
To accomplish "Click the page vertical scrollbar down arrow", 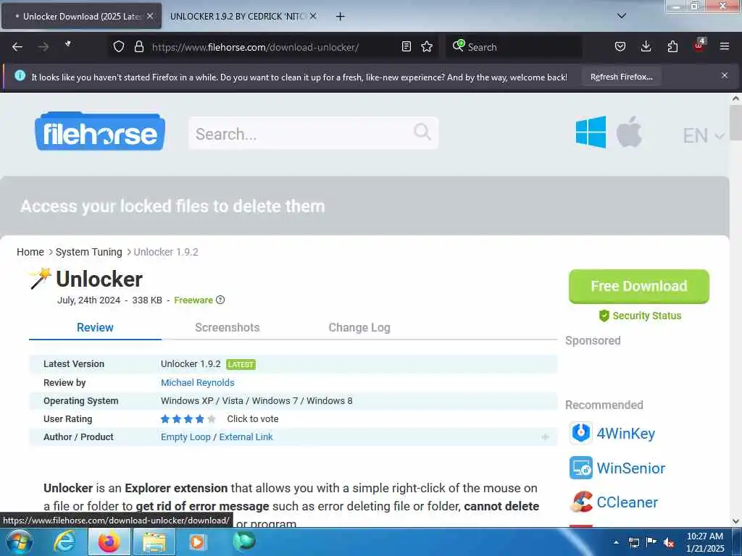I will pos(735,521).
